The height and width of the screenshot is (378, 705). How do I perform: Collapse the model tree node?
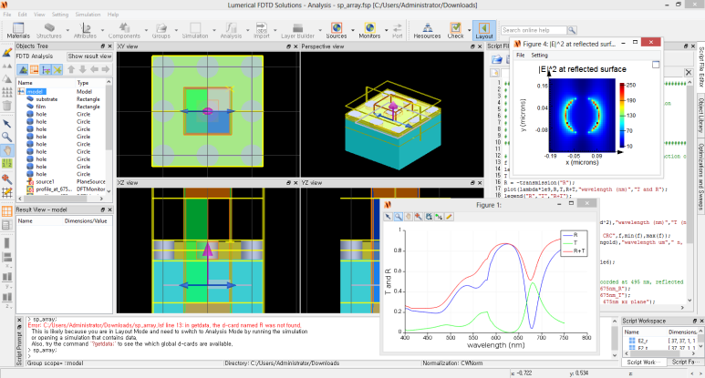pos(21,92)
